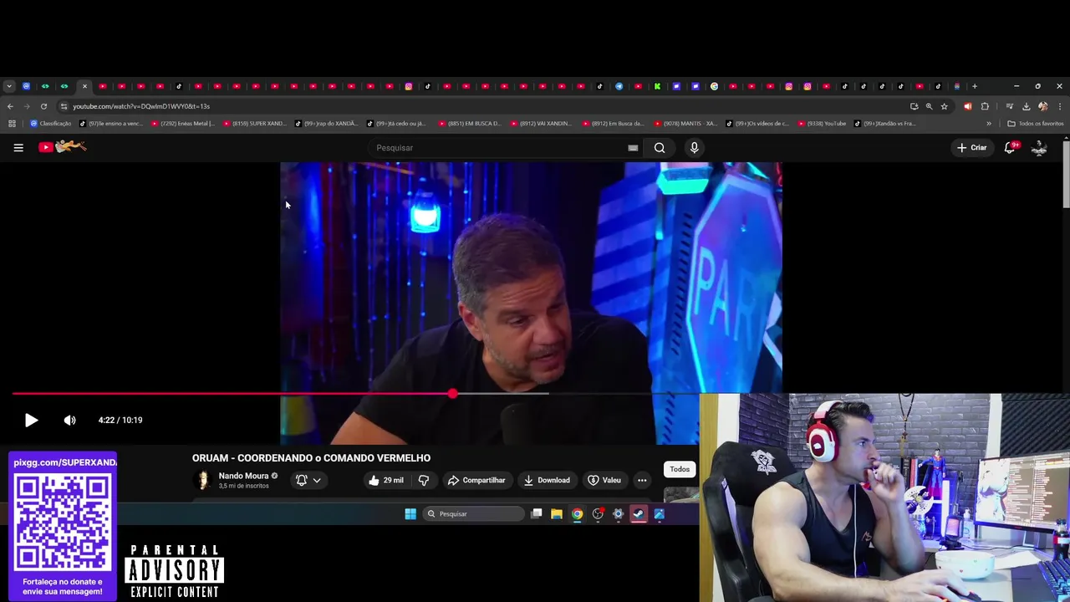Screen dimensions: 1070x602
Task: Open the Xandão vs Fra bookmark
Action: [x=885, y=124]
